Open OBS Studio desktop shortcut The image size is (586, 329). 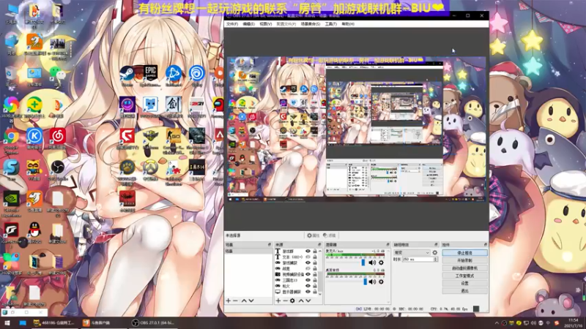[x=58, y=170]
